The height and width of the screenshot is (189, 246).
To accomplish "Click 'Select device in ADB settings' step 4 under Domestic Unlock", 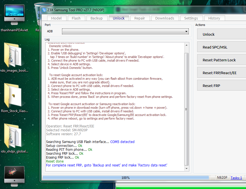I will point(69,64).
